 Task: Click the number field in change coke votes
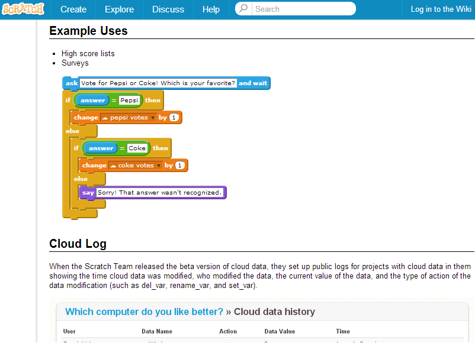tap(180, 165)
